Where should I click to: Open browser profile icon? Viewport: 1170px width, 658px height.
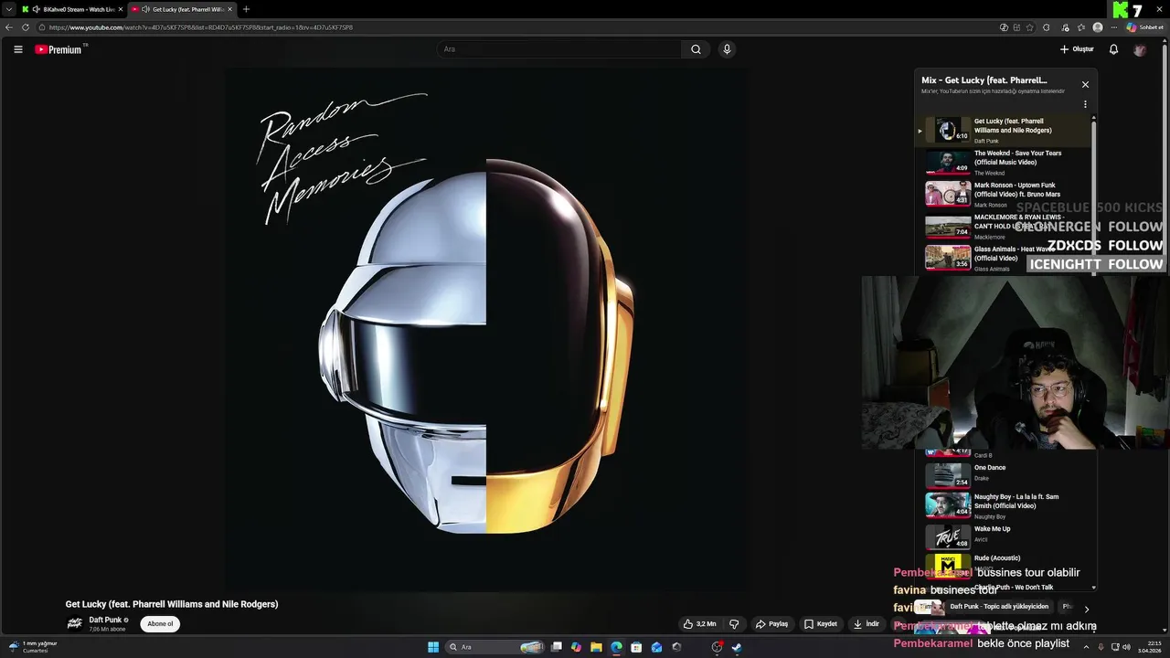[1098, 27]
